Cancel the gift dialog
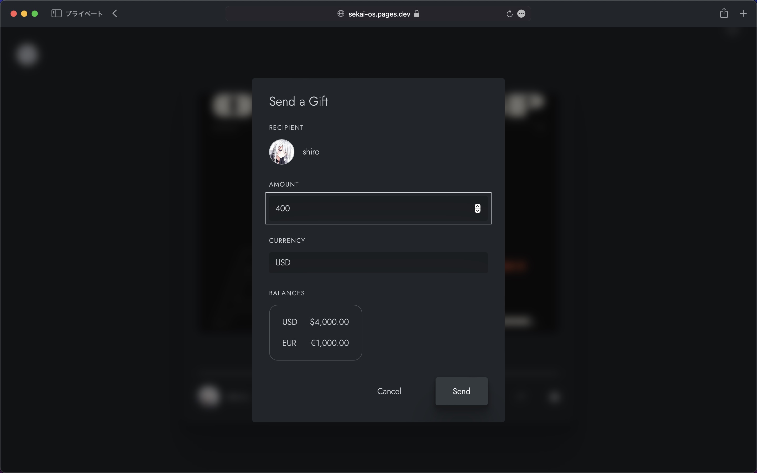 389,391
